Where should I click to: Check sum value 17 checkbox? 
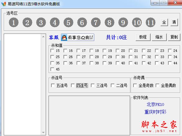click(78, 51)
